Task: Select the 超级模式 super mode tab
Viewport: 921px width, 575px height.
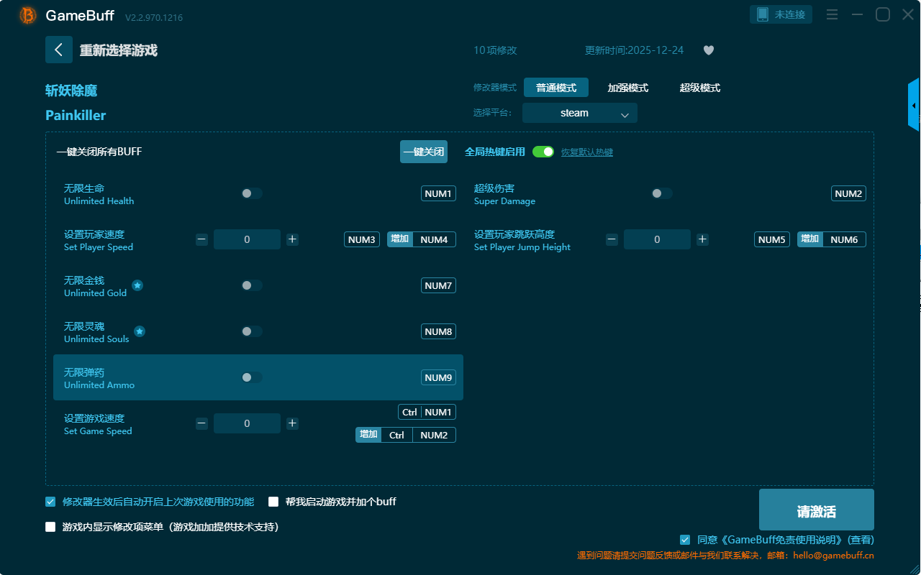Action: [x=699, y=88]
